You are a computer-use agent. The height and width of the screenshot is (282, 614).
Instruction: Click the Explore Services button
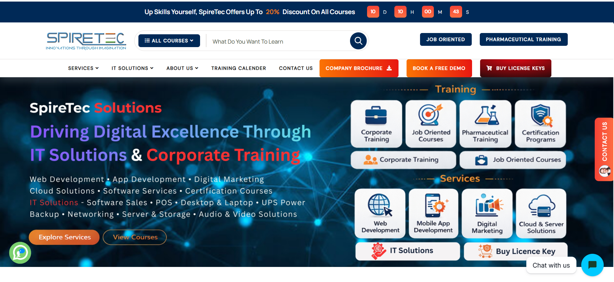pos(64,237)
